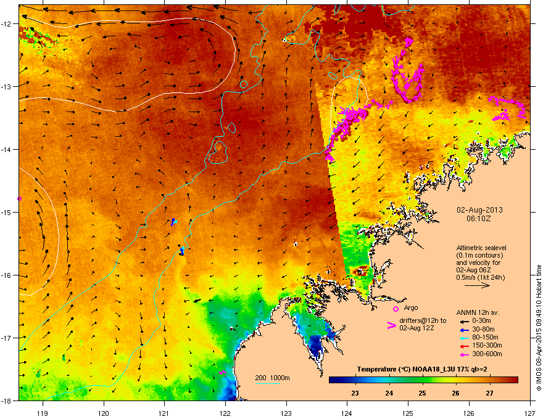The height and width of the screenshot is (419, 543).
Task: Click the Argo float marker at map's left edge
Action: coord(19,199)
